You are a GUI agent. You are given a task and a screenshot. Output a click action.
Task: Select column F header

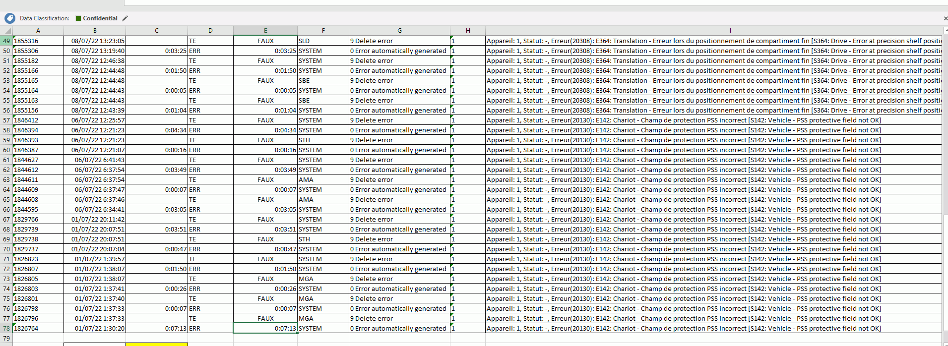click(323, 31)
